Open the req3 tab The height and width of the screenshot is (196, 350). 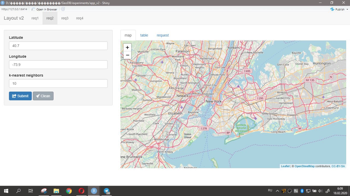click(x=65, y=18)
